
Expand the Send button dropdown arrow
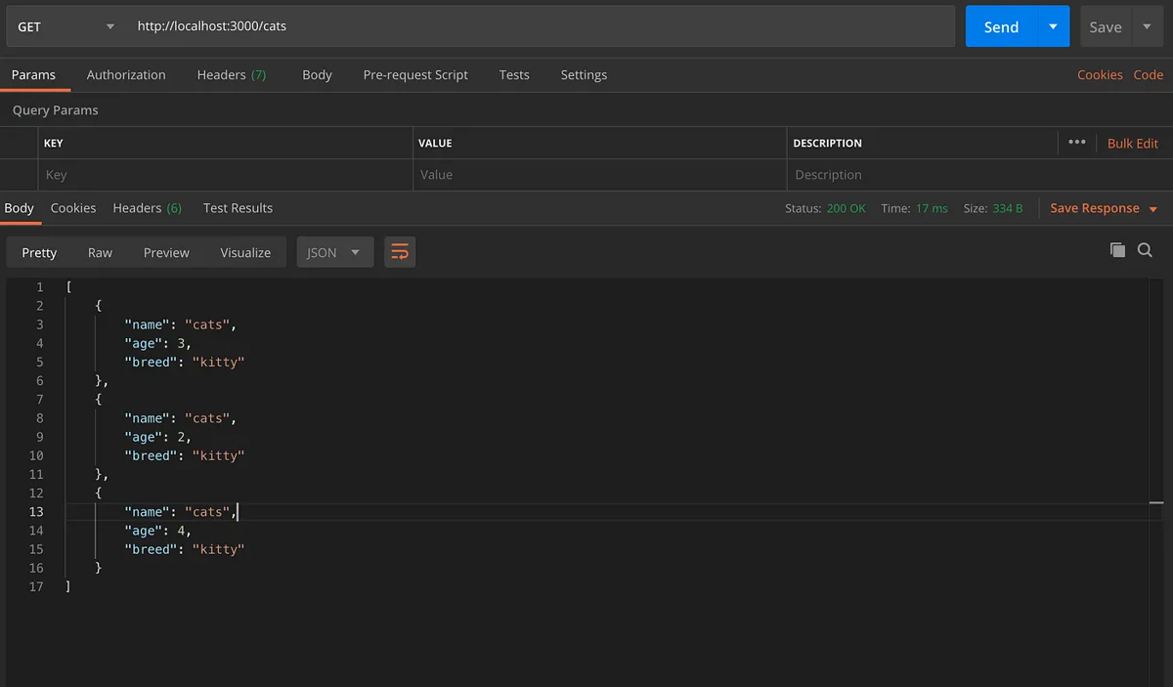pos(1053,26)
